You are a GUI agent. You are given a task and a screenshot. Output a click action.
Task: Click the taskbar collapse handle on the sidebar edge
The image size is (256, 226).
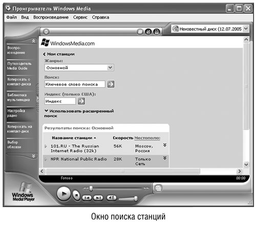tap(37, 98)
